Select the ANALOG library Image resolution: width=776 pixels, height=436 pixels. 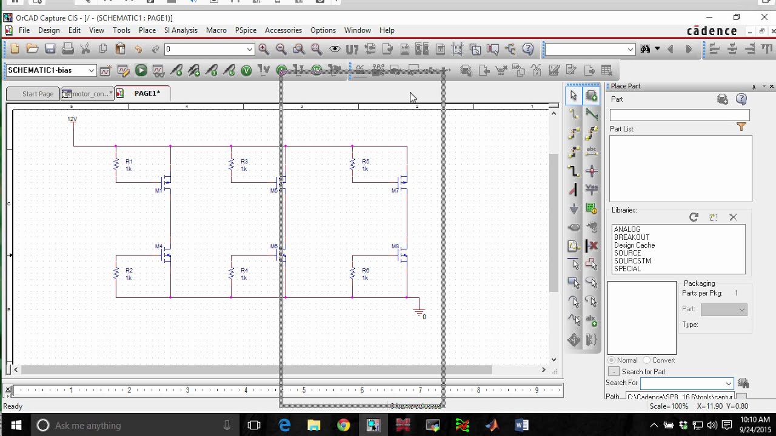click(627, 230)
